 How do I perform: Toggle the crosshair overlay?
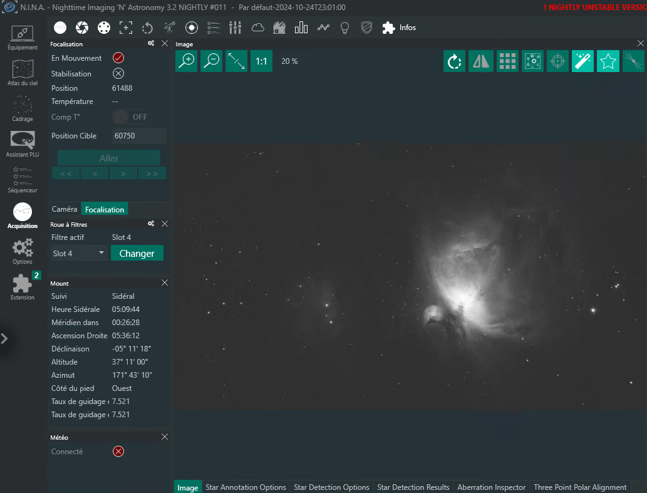tap(557, 61)
